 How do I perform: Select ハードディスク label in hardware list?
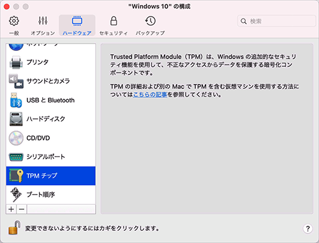pyautogui.click(x=46, y=119)
